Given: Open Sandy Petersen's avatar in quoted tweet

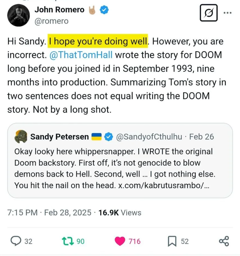Looking at the screenshot, I should [x=21, y=137].
